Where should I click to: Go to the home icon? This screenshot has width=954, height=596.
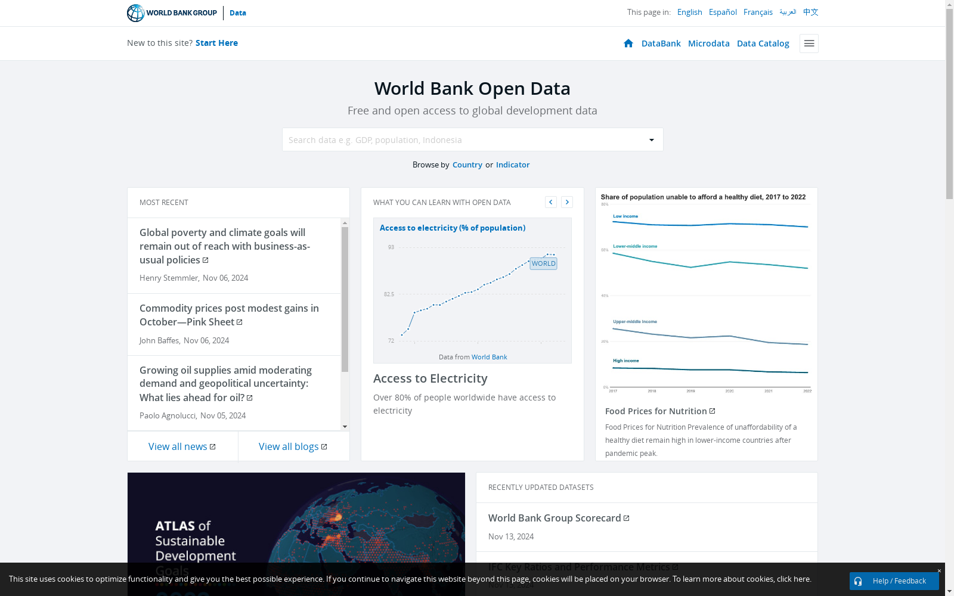click(628, 43)
